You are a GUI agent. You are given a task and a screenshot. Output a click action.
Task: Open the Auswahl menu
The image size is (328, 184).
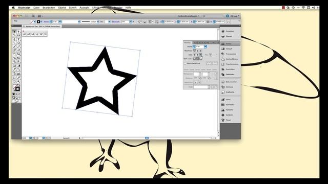(x=84, y=8)
